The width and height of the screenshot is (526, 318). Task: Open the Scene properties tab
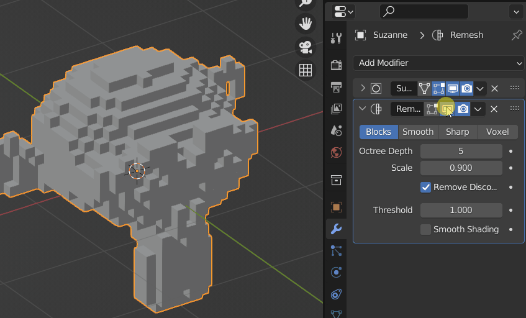(x=336, y=130)
